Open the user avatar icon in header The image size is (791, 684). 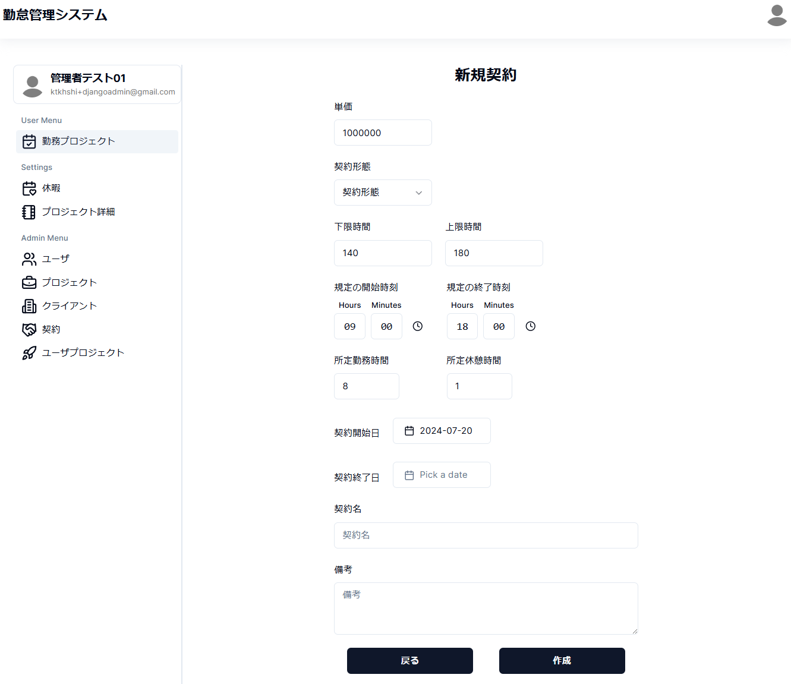click(777, 15)
